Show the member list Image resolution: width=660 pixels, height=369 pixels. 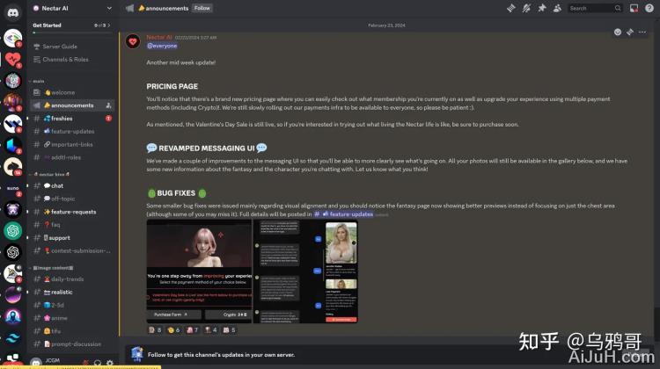(556, 8)
